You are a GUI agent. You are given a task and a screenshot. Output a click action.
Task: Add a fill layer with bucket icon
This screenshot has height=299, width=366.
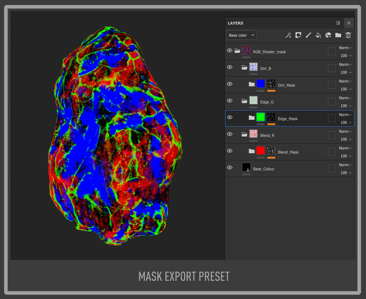[x=318, y=35]
